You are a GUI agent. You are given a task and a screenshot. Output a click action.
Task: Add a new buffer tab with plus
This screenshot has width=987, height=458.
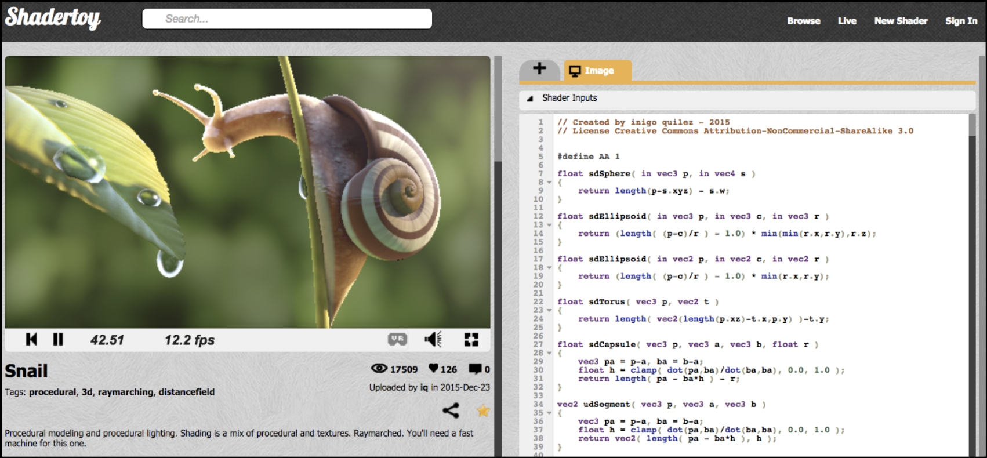tap(539, 69)
